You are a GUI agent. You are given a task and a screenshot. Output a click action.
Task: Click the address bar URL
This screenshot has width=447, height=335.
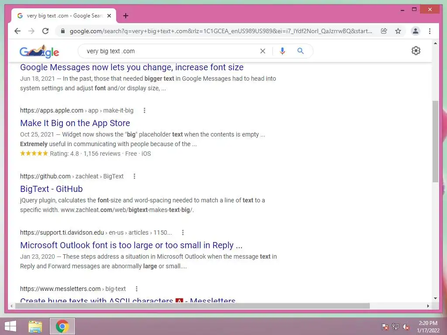tap(221, 31)
